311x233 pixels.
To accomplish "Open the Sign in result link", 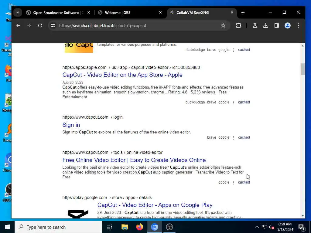I will tap(71, 125).
